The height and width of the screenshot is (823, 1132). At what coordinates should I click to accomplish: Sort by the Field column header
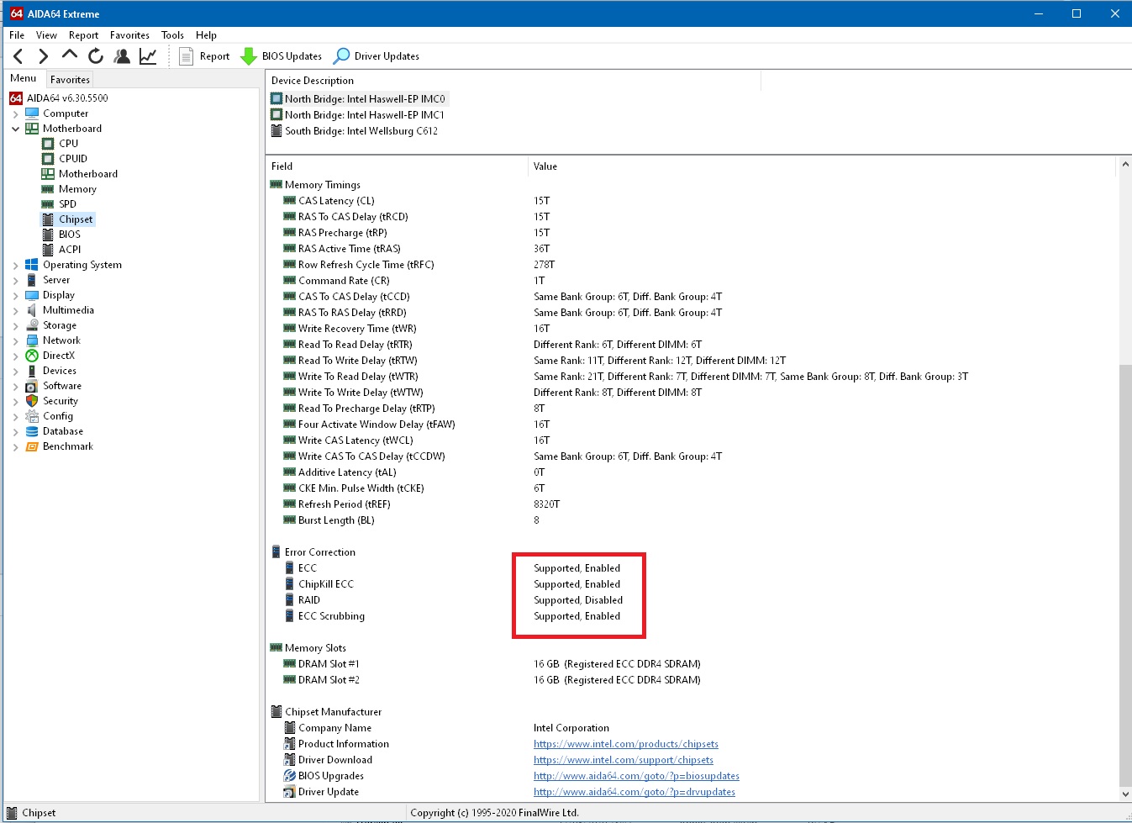(397, 166)
